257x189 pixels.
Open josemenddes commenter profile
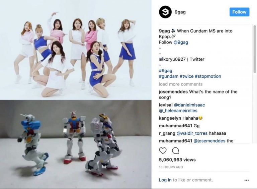pyautogui.click(x=173, y=92)
